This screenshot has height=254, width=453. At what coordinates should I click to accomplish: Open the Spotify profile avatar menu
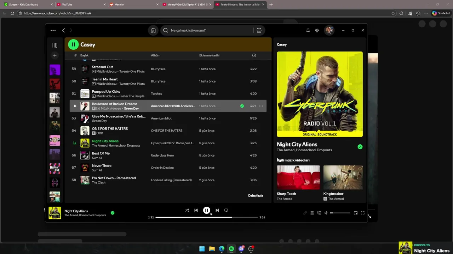coord(329,30)
